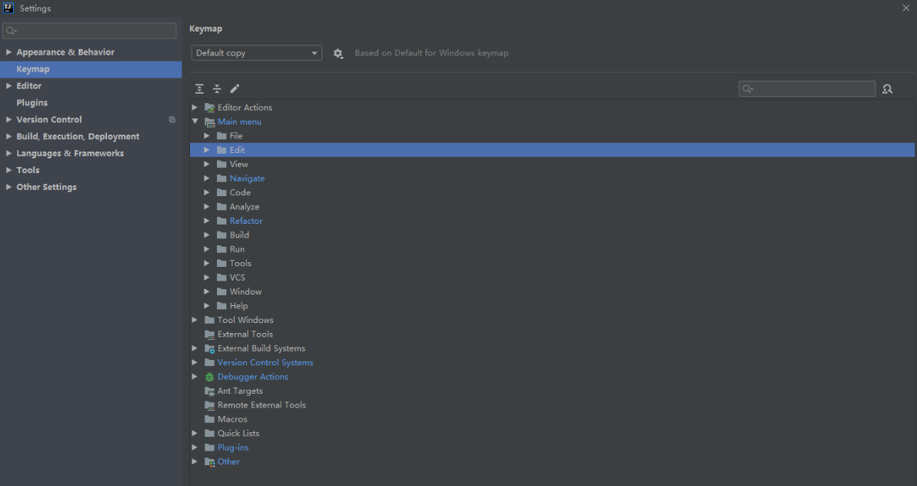917x486 pixels.
Task: Click the Expand All toolbar icon
Action: 199,88
